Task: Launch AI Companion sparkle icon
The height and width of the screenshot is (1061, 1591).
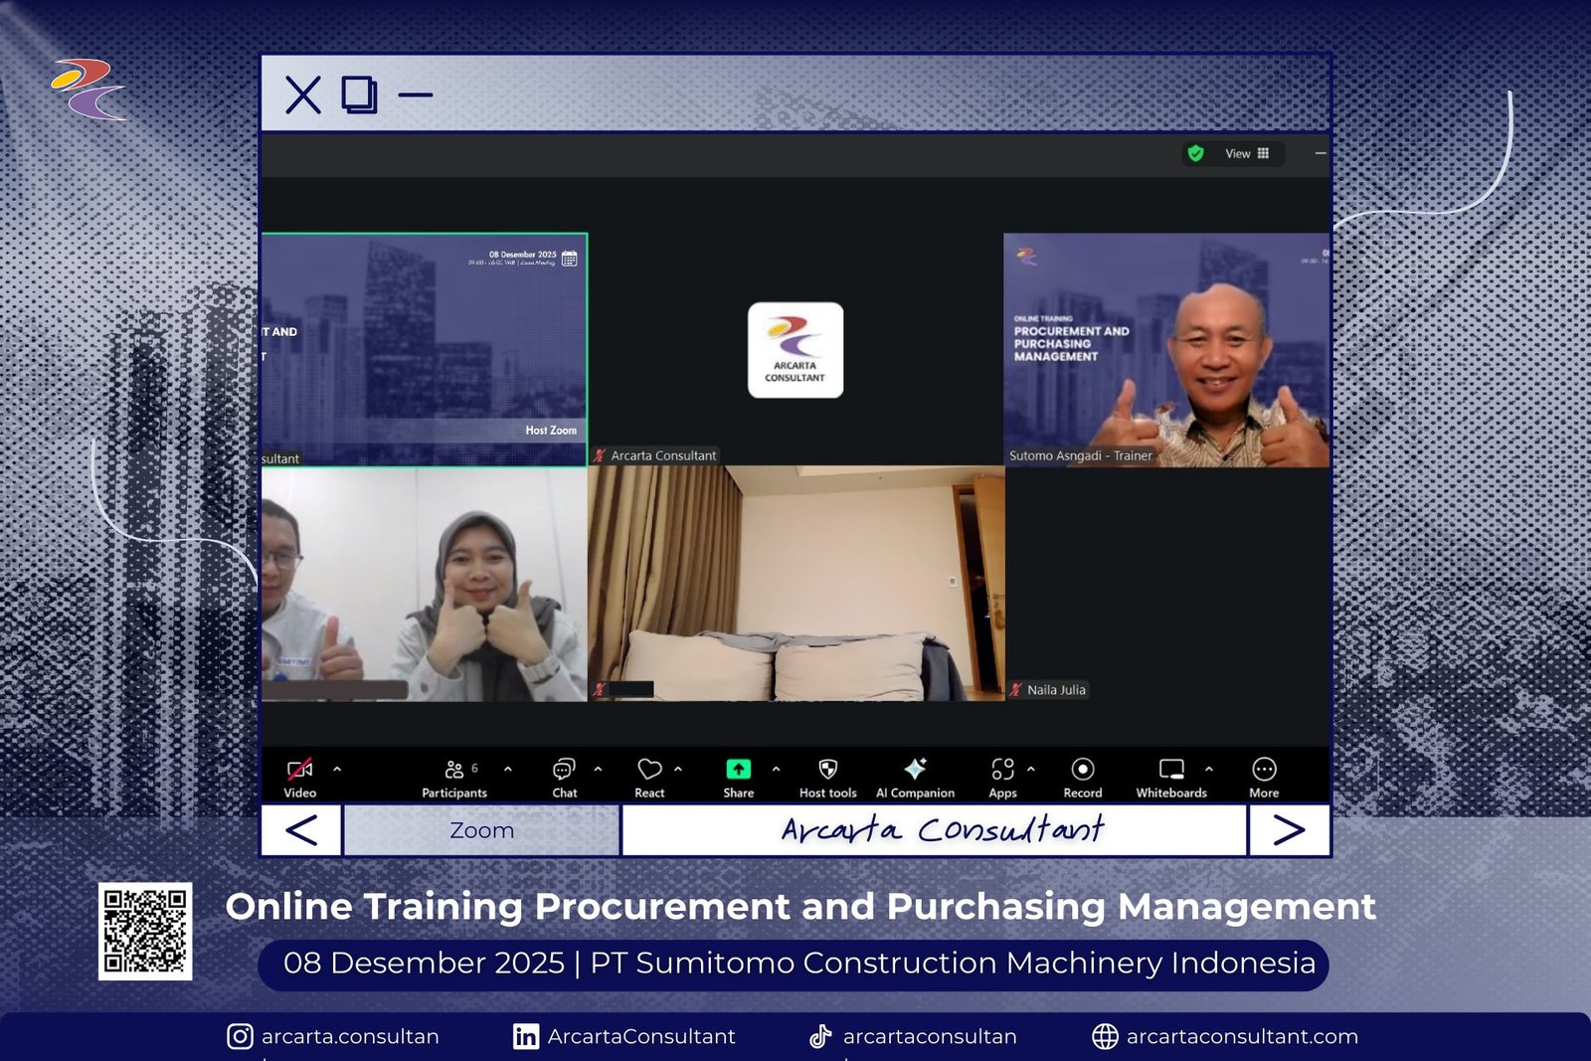Action: point(915,770)
